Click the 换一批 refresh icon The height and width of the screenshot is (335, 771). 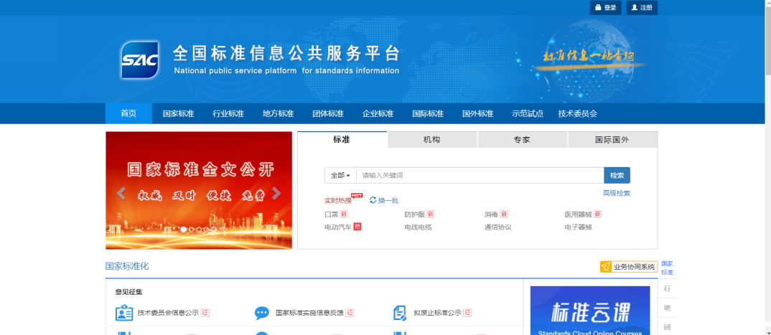(x=373, y=200)
